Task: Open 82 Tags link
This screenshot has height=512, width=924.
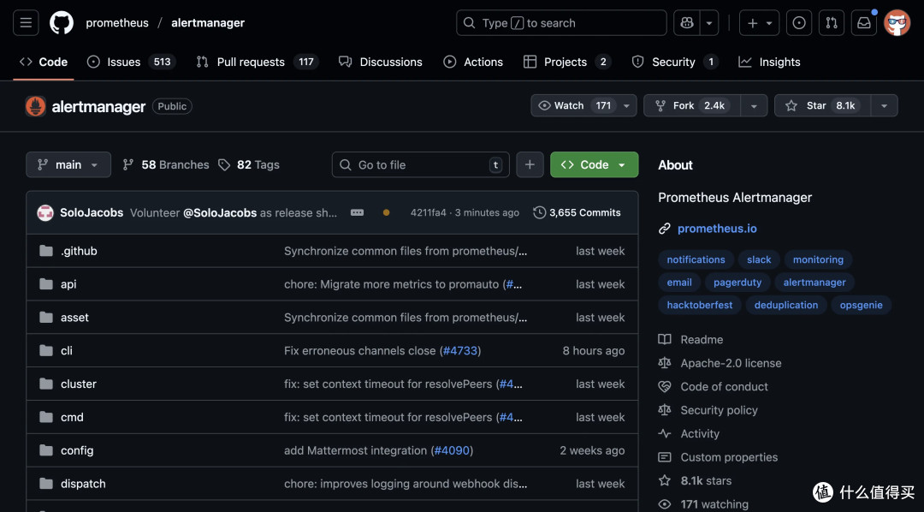Action: point(249,164)
